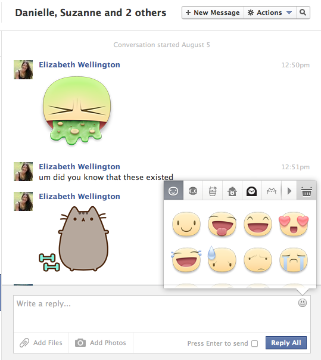Click Elizabeth Wellington's name above the cat sticker

(79, 197)
